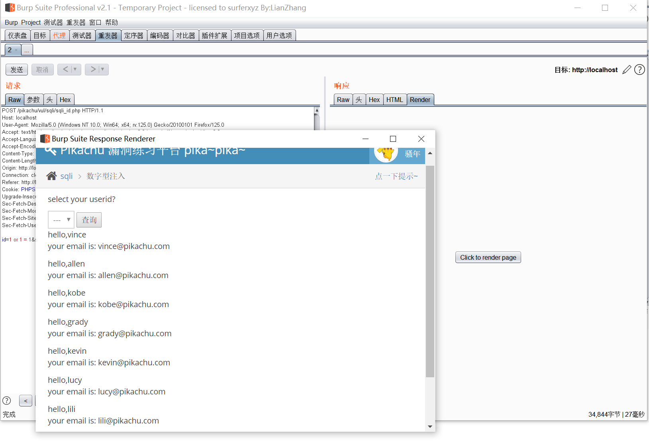This screenshot has height=443, width=649.
Task: Click the Burp Suite logo in Response Renderer title
Action: 45,139
